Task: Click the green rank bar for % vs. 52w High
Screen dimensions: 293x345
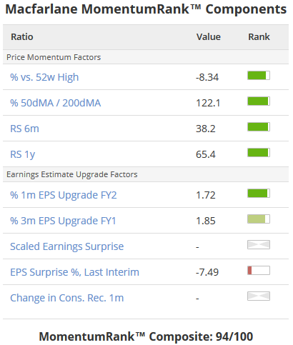Action: 259,76
